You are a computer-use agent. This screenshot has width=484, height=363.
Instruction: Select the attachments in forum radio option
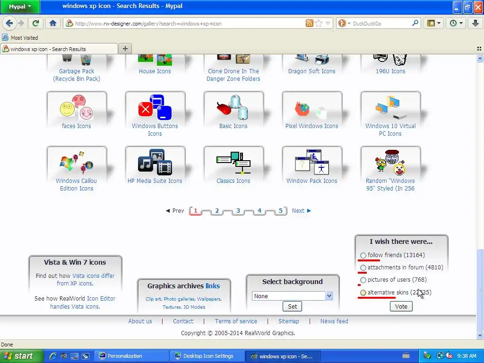pos(363,268)
